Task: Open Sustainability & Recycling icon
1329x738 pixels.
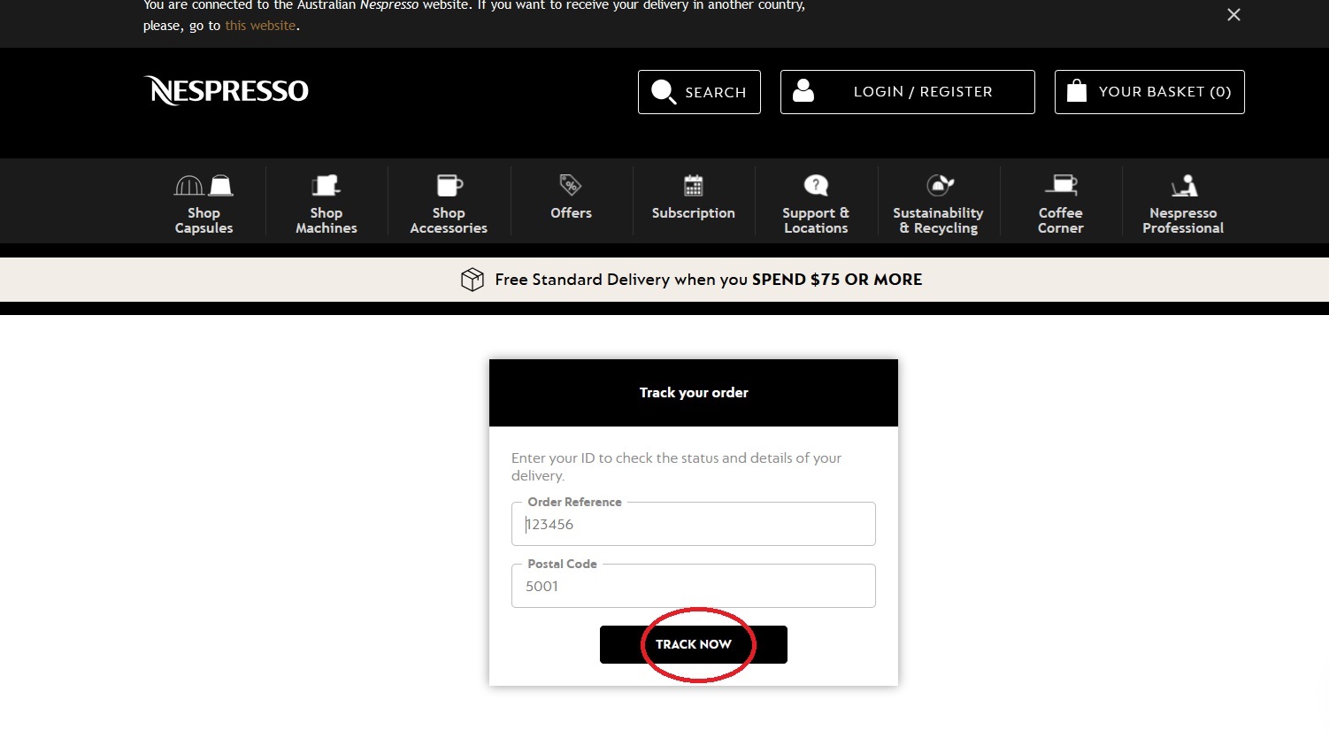Action: coord(938,186)
